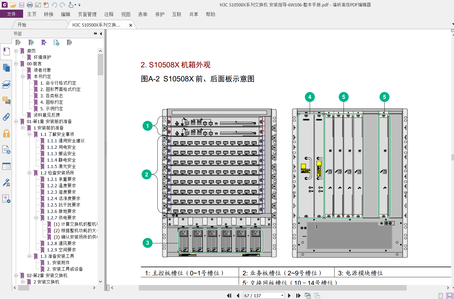Email the document via the envelope icon
Screen dimensions: 454x299
coord(38,5)
